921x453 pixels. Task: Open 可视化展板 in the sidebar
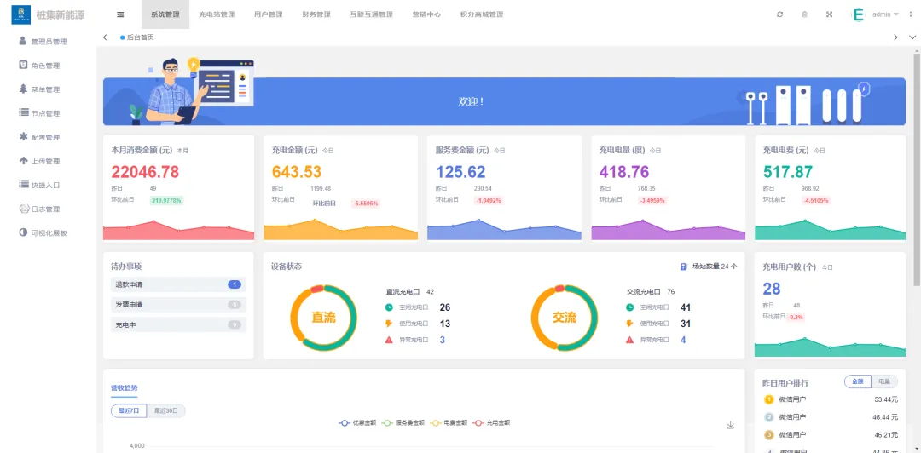click(x=48, y=232)
